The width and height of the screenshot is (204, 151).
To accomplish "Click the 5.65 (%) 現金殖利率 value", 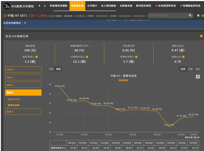I will [128, 50].
